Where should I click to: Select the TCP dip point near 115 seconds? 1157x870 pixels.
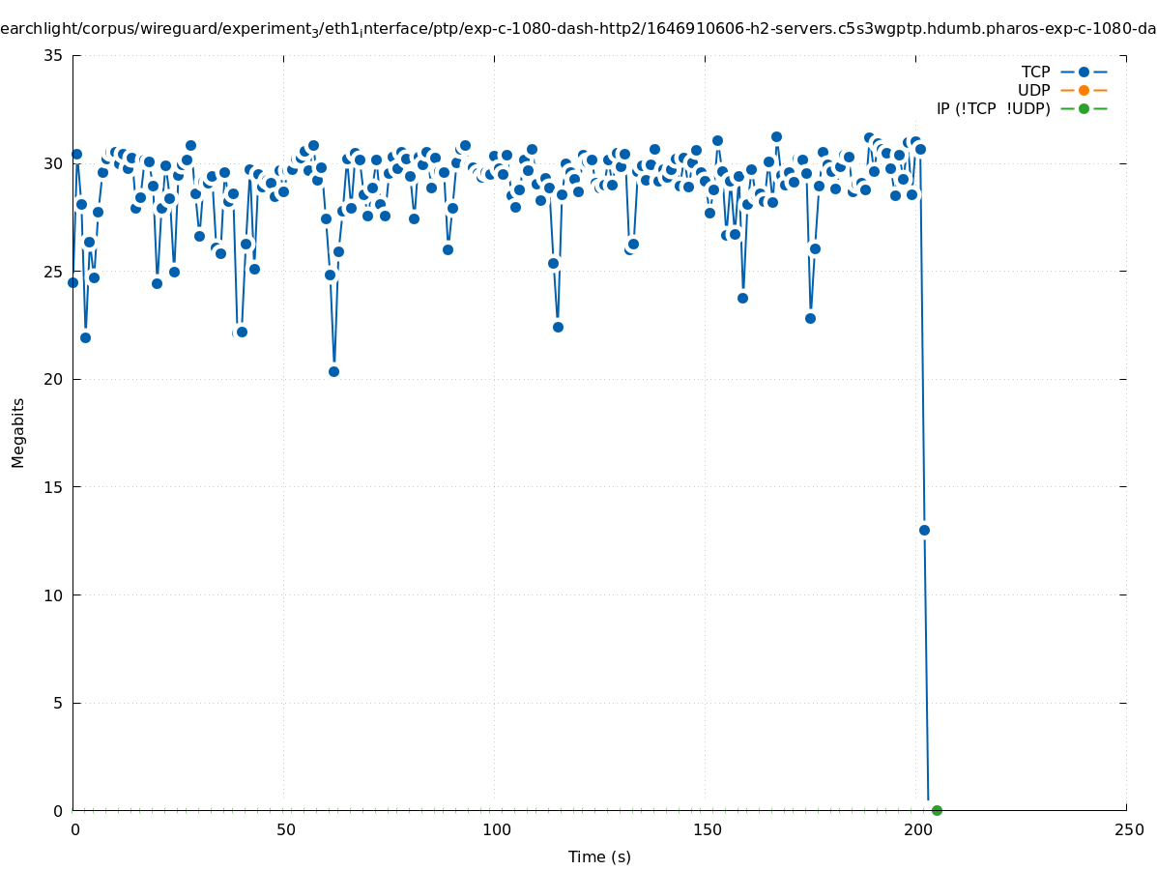[x=558, y=327]
